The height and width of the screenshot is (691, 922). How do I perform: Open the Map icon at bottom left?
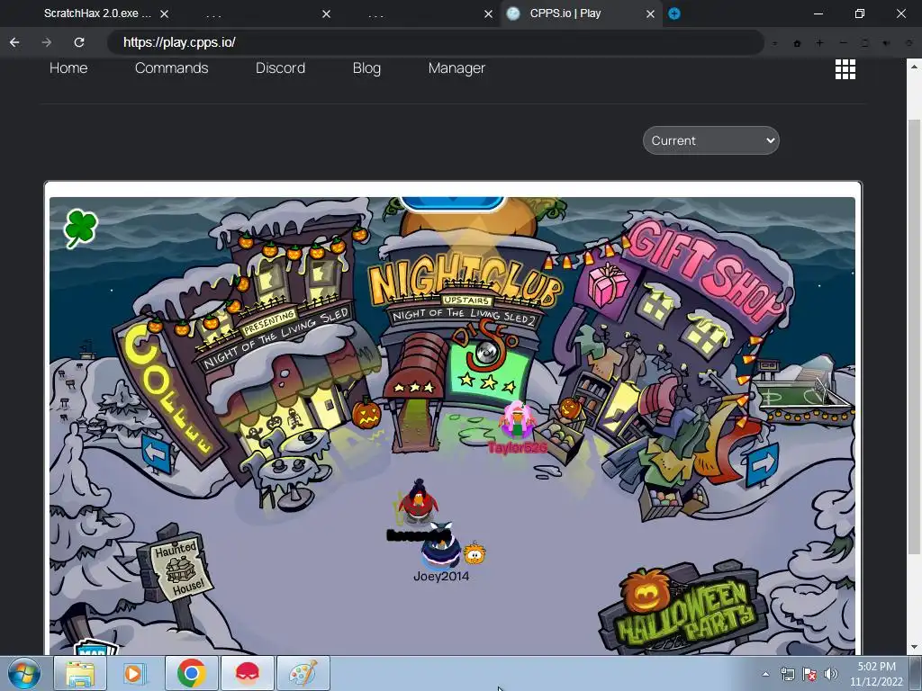tap(95, 648)
